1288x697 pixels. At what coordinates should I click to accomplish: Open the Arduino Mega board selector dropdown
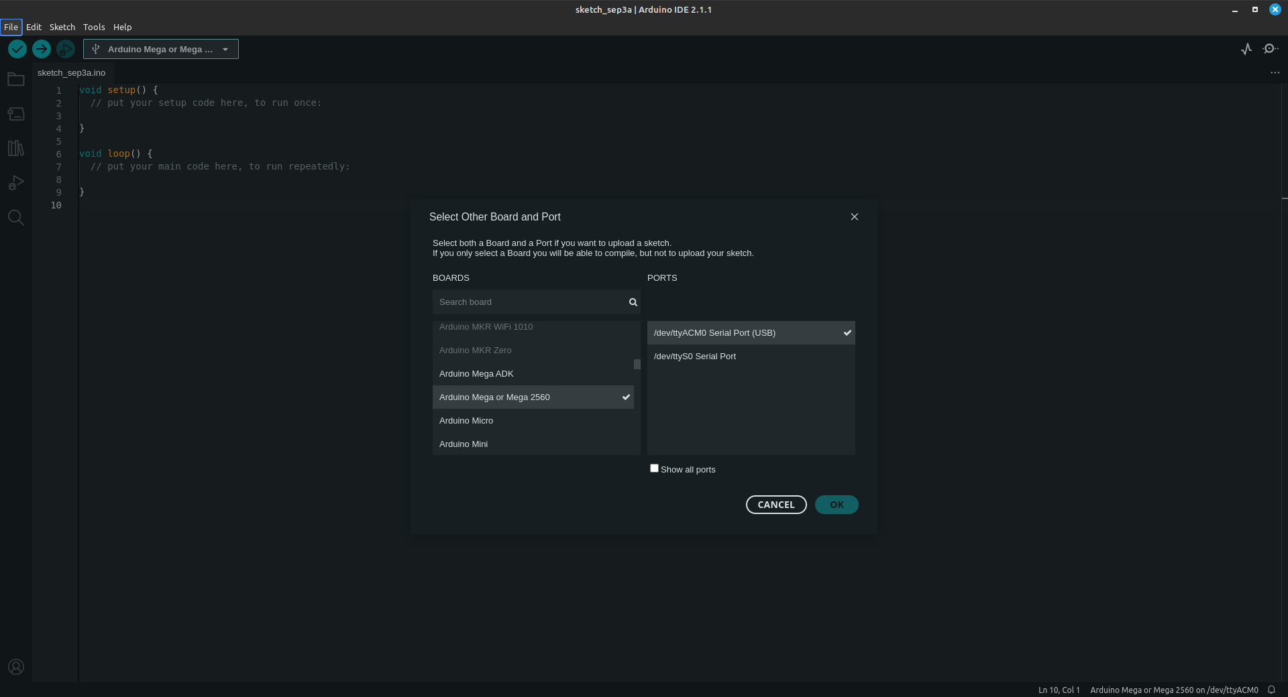(x=161, y=49)
